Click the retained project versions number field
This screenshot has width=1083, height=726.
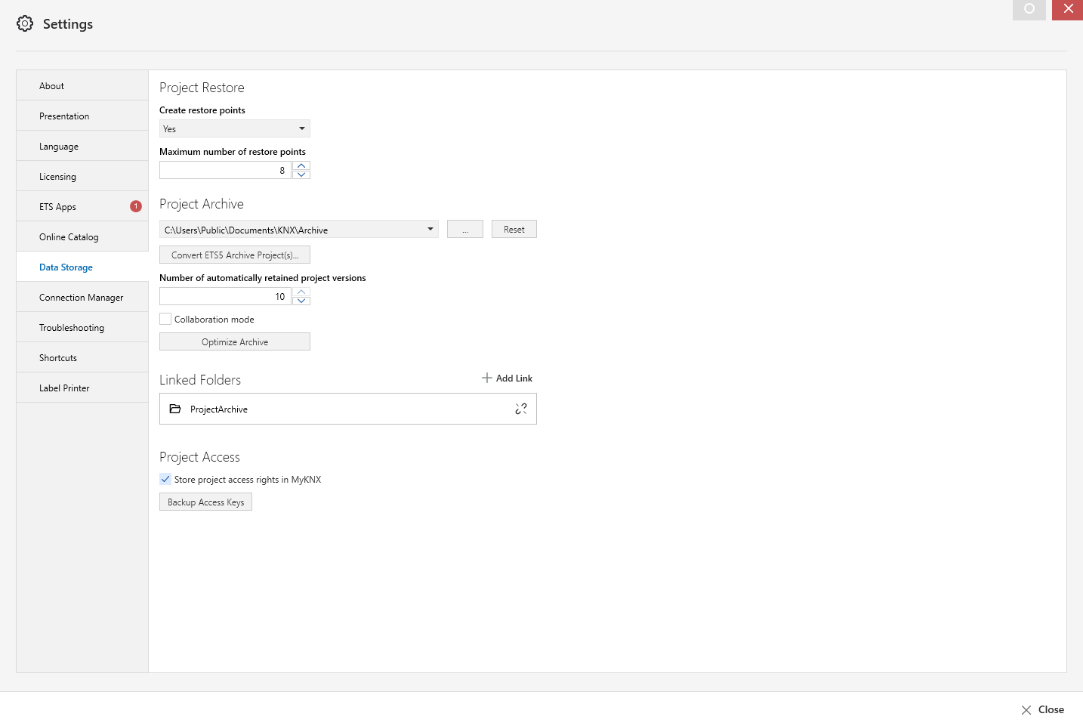point(225,296)
